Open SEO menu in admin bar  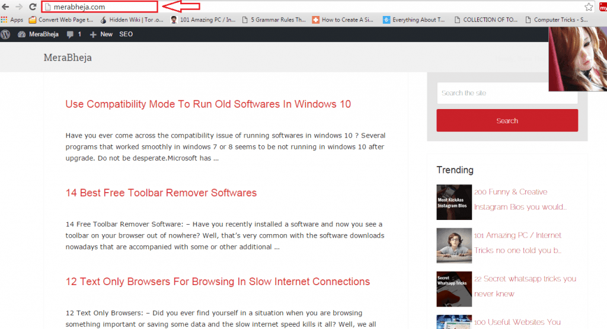point(126,34)
